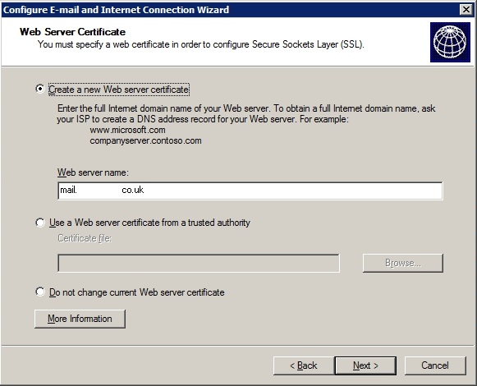Click the www.microsoft.com example text

click(127, 130)
